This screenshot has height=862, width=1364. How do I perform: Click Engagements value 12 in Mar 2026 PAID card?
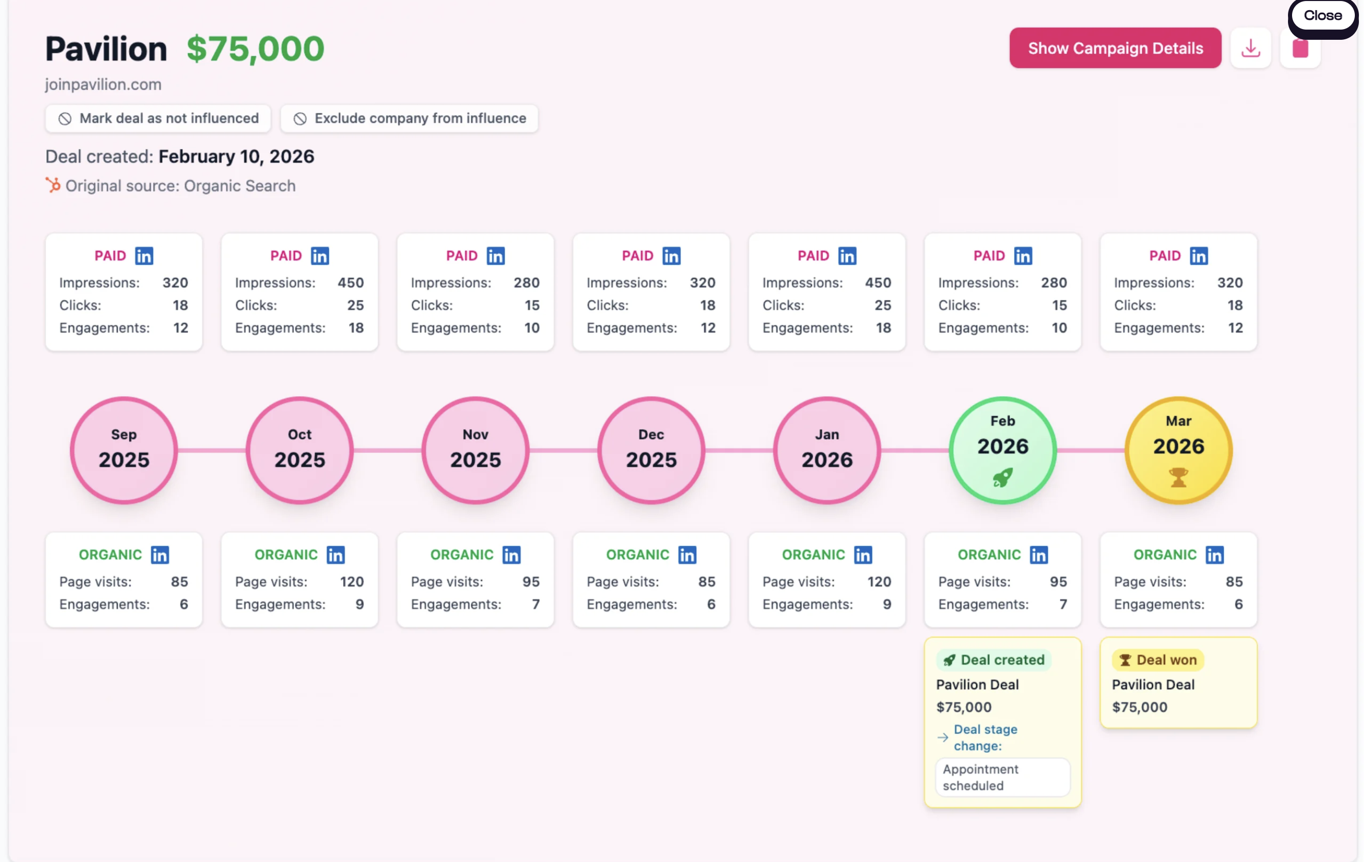pos(1235,328)
